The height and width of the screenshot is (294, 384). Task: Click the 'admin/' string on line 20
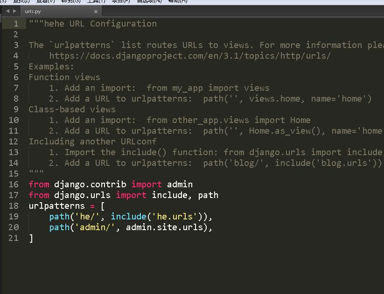click(x=95, y=227)
